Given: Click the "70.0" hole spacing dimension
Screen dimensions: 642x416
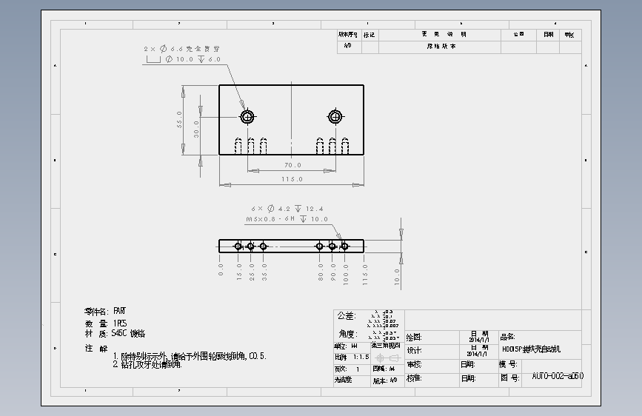Looking at the screenshot, I should click(292, 165).
